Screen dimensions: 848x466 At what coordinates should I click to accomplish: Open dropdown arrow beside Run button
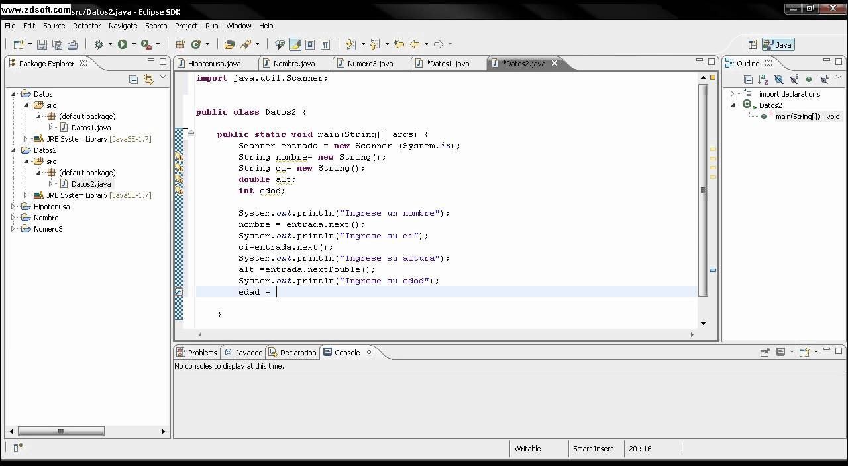[133, 44]
